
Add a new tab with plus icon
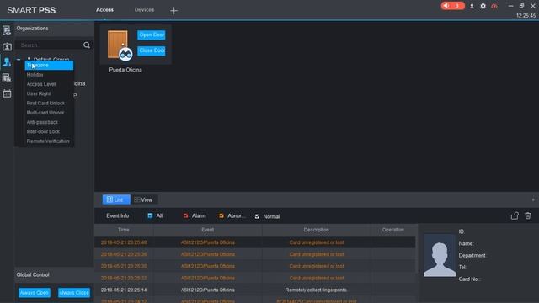[174, 11]
